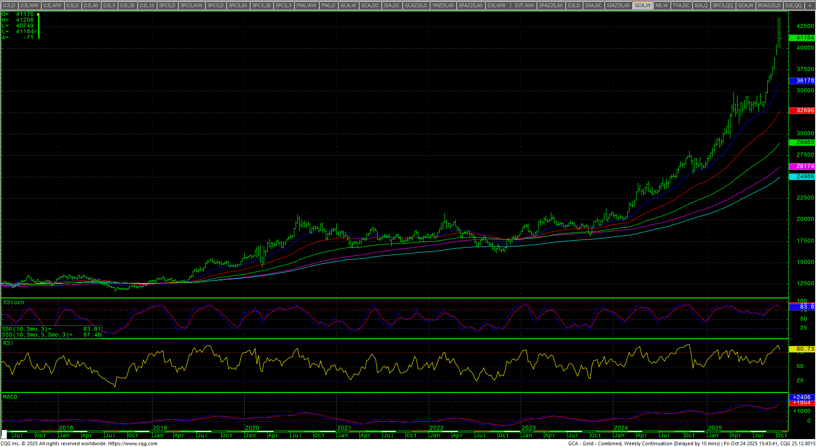This screenshot has height=447, width=816.
Task: Open the TYA,DC tab
Action: [x=681, y=5]
